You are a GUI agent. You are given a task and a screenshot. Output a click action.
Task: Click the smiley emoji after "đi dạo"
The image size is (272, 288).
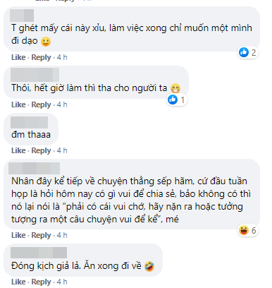46,42
